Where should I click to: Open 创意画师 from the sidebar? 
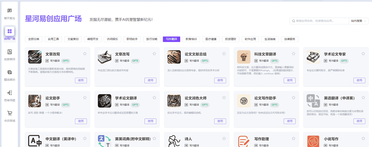click(10, 55)
